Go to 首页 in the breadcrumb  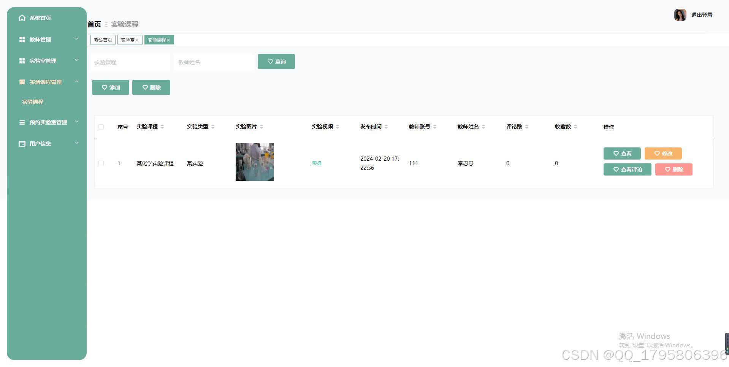(94, 24)
